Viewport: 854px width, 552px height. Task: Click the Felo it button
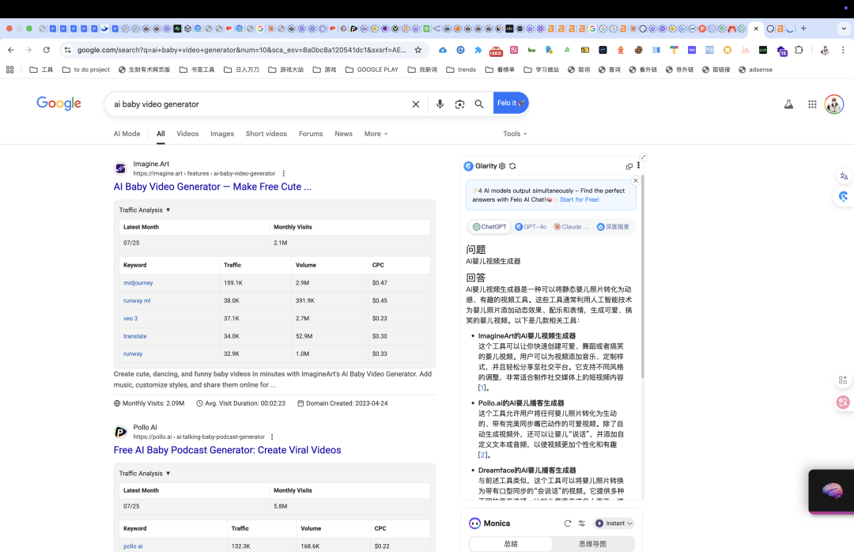pos(510,103)
